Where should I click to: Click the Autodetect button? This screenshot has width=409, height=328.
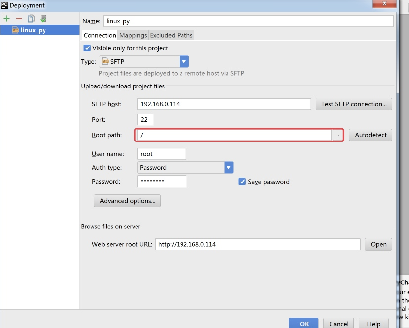[x=370, y=135]
